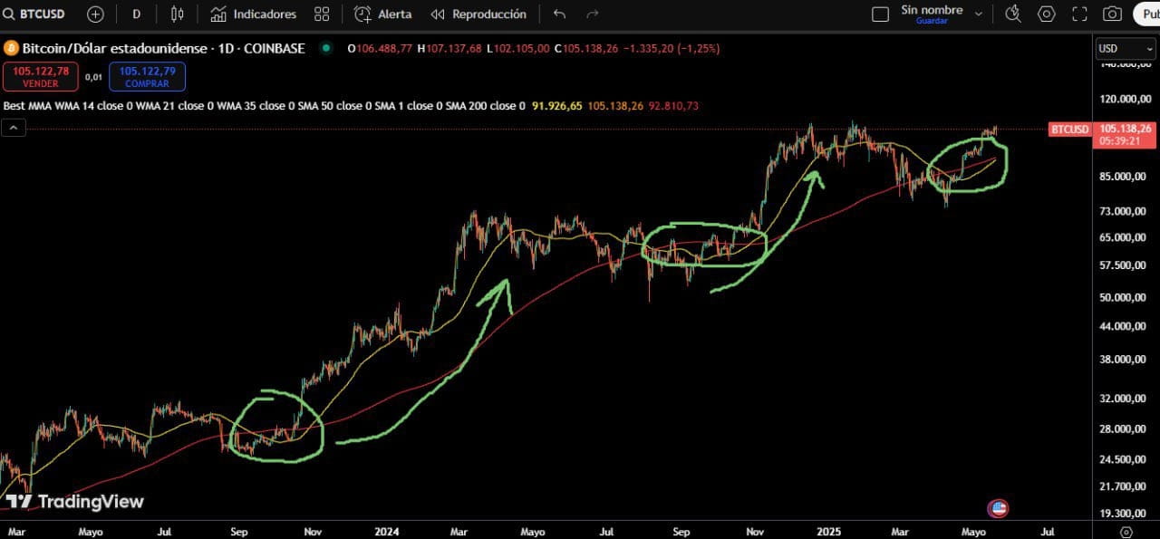Expand the layout dropdown arrow beside Sin nombre
Screen dimensions: 1160x539
click(x=978, y=14)
